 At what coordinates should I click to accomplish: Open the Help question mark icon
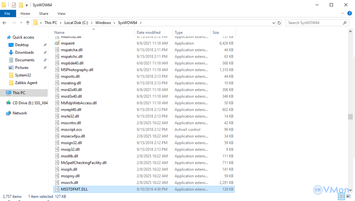[350, 14]
